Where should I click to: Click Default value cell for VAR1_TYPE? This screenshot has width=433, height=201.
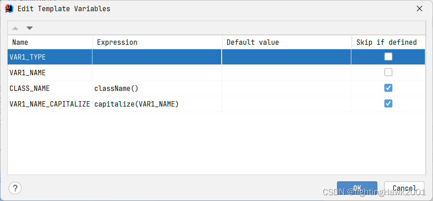click(286, 57)
